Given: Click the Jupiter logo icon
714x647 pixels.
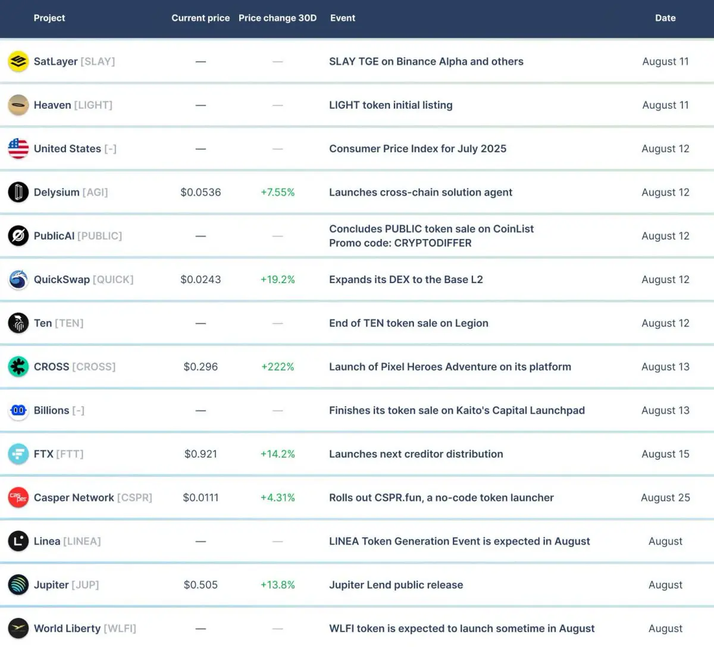Looking at the screenshot, I should 18,585.
